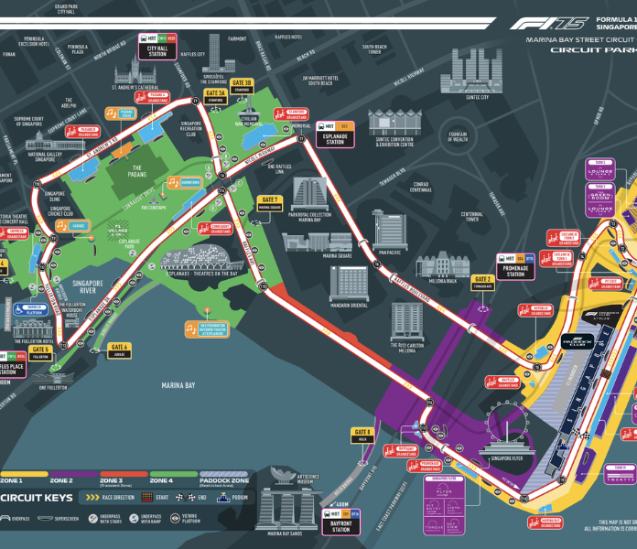The width and height of the screenshot is (637, 549).
Task: Open the Raffles Grandstand marker
Action: (503, 382)
